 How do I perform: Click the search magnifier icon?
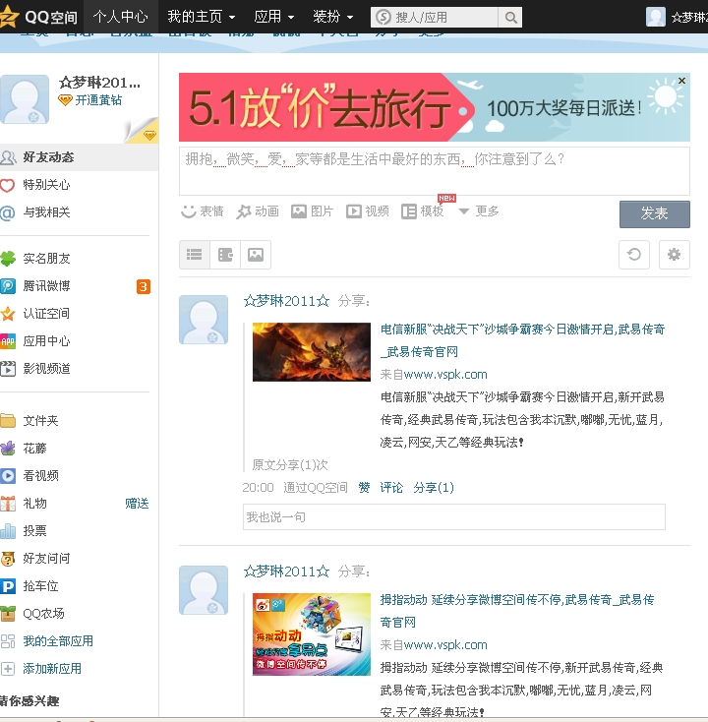[510, 17]
